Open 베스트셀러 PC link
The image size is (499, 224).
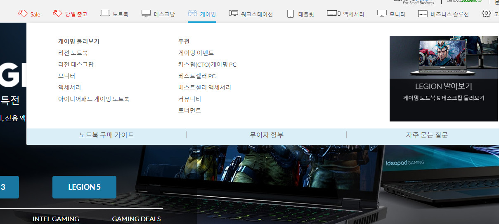(197, 76)
